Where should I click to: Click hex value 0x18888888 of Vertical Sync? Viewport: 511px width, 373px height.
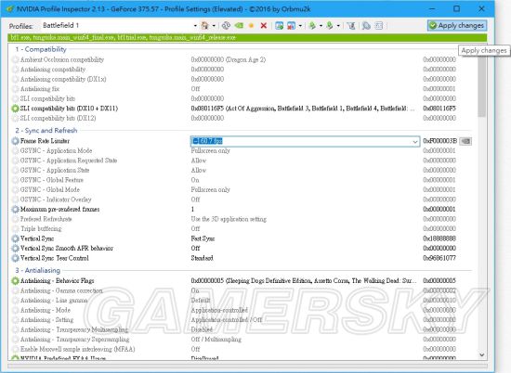point(439,238)
